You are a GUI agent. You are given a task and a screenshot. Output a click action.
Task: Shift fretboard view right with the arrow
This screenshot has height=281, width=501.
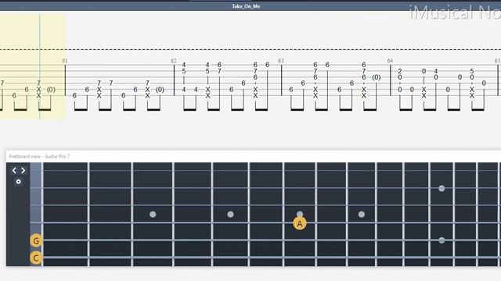tap(23, 170)
